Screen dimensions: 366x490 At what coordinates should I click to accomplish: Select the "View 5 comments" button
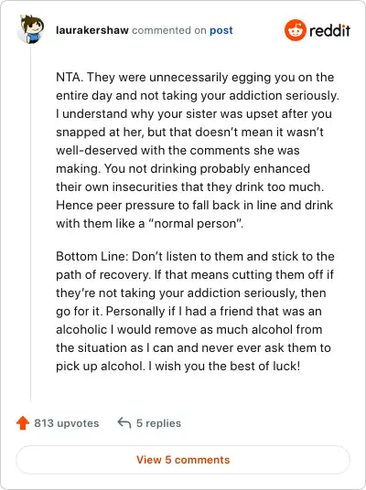[x=183, y=460]
